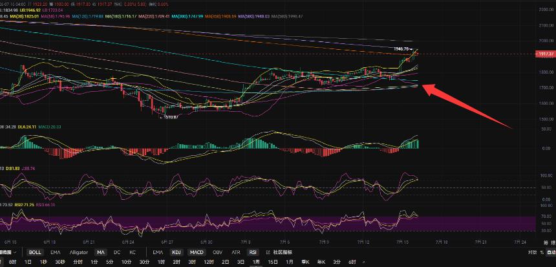556x267 pixels.
Task: Switch to the 2时 timeframe
Action: 176,262
